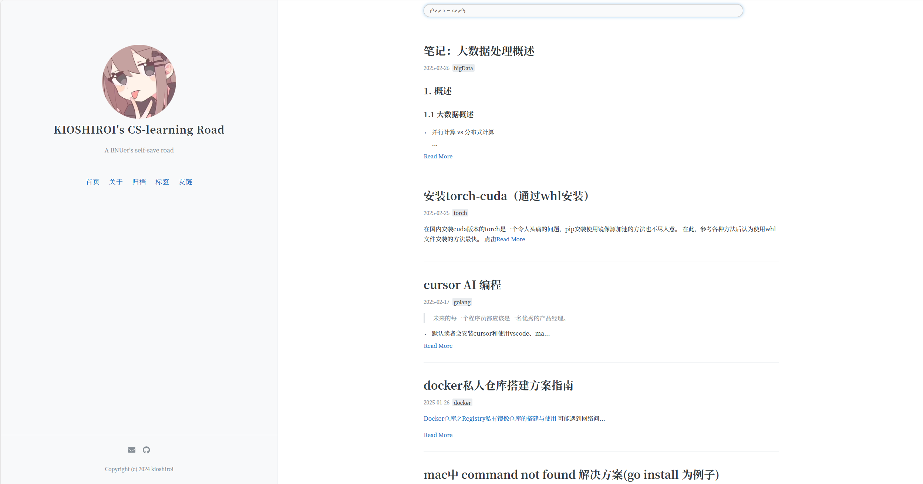
Task: Click the torch tag
Action: [460, 213]
